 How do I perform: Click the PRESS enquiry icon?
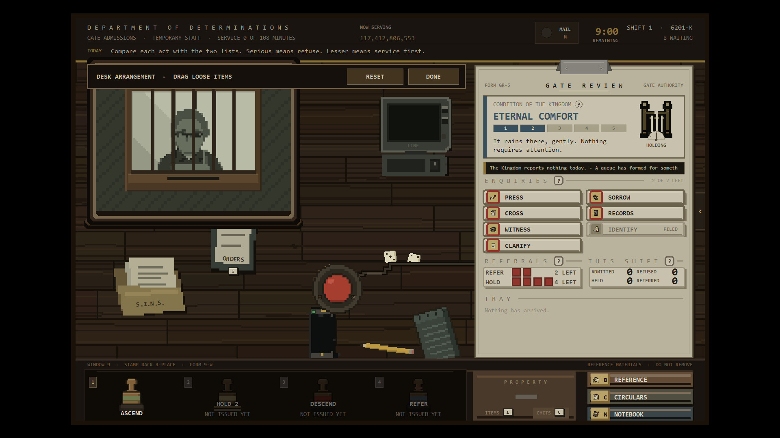point(493,198)
